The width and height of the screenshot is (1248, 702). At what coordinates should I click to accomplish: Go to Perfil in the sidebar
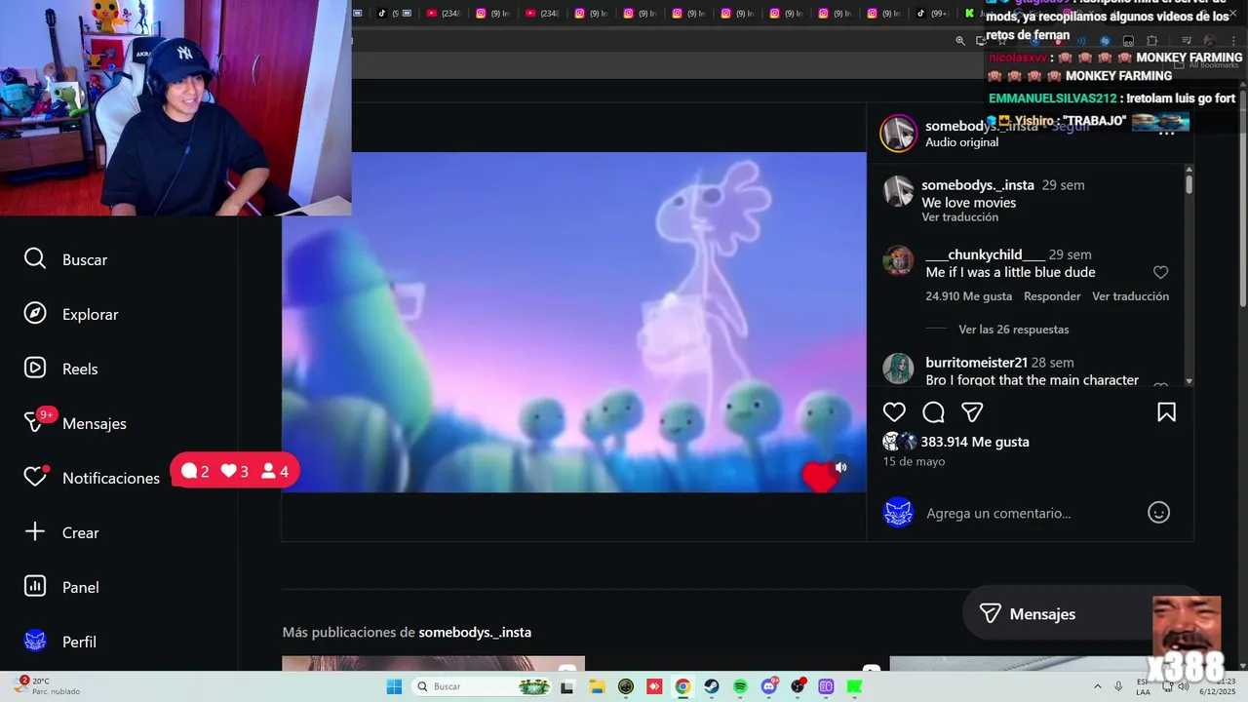click(x=59, y=642)
